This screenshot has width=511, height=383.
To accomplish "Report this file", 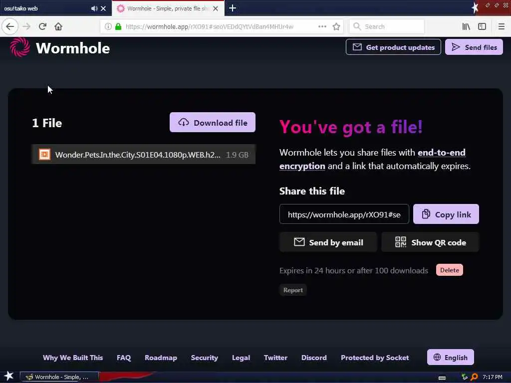I will tap(293, 290).
